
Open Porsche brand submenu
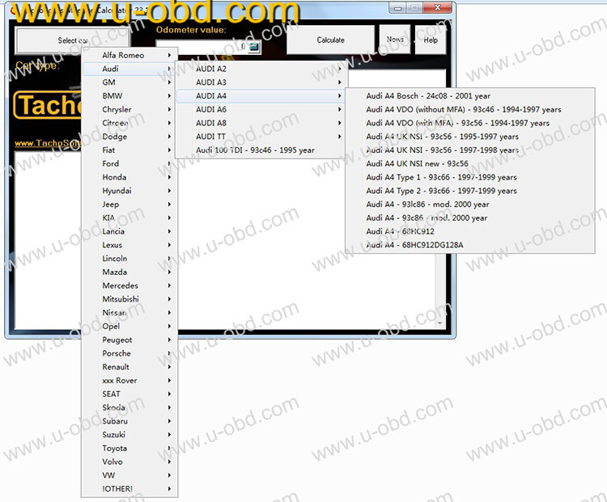click(x=129, y=353)
